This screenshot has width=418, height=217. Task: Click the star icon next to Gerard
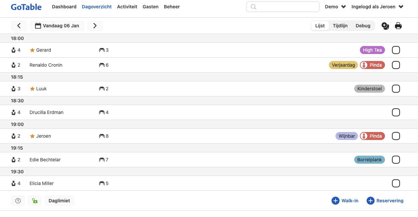tap(32, 50)
